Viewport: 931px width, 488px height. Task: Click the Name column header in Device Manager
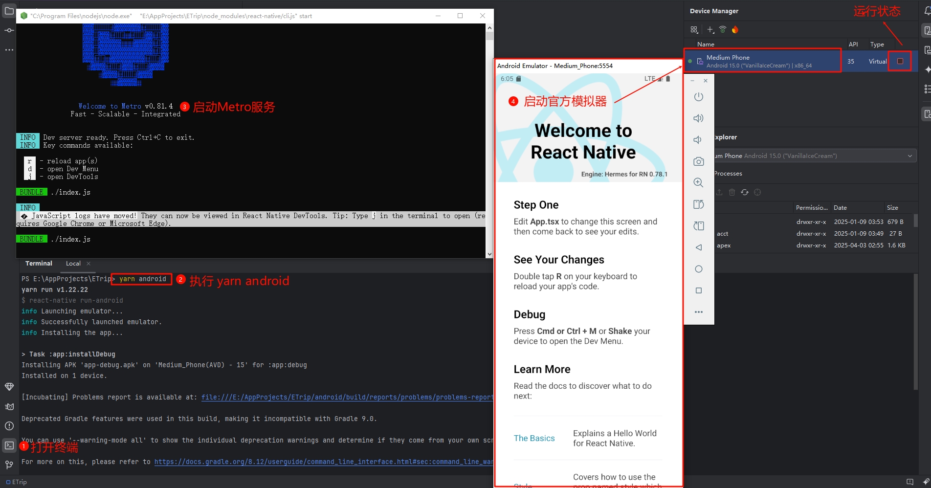click(706, 44)
